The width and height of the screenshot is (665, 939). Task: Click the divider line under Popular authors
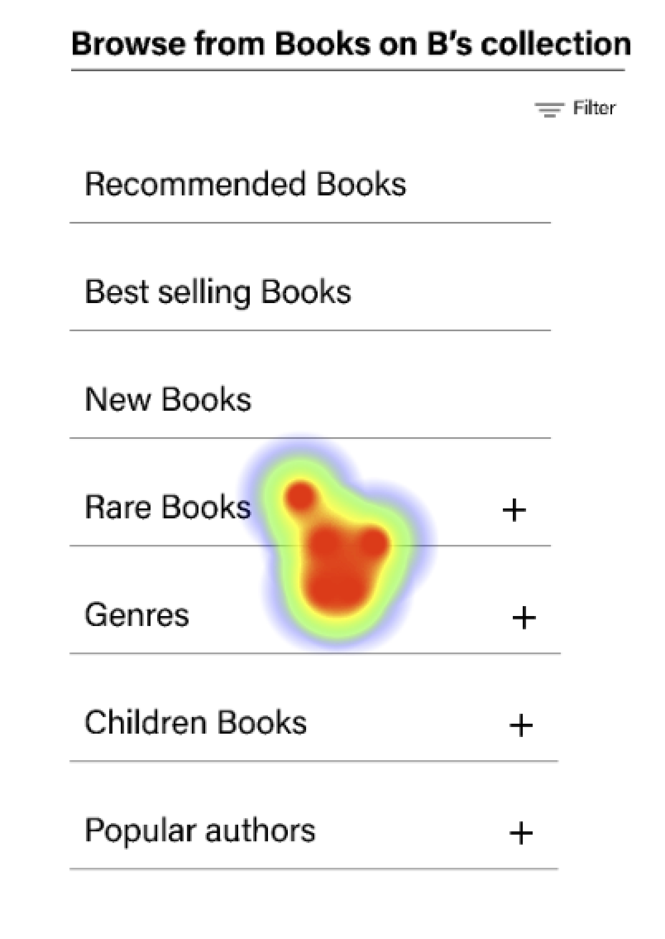[x=313, y=869]
